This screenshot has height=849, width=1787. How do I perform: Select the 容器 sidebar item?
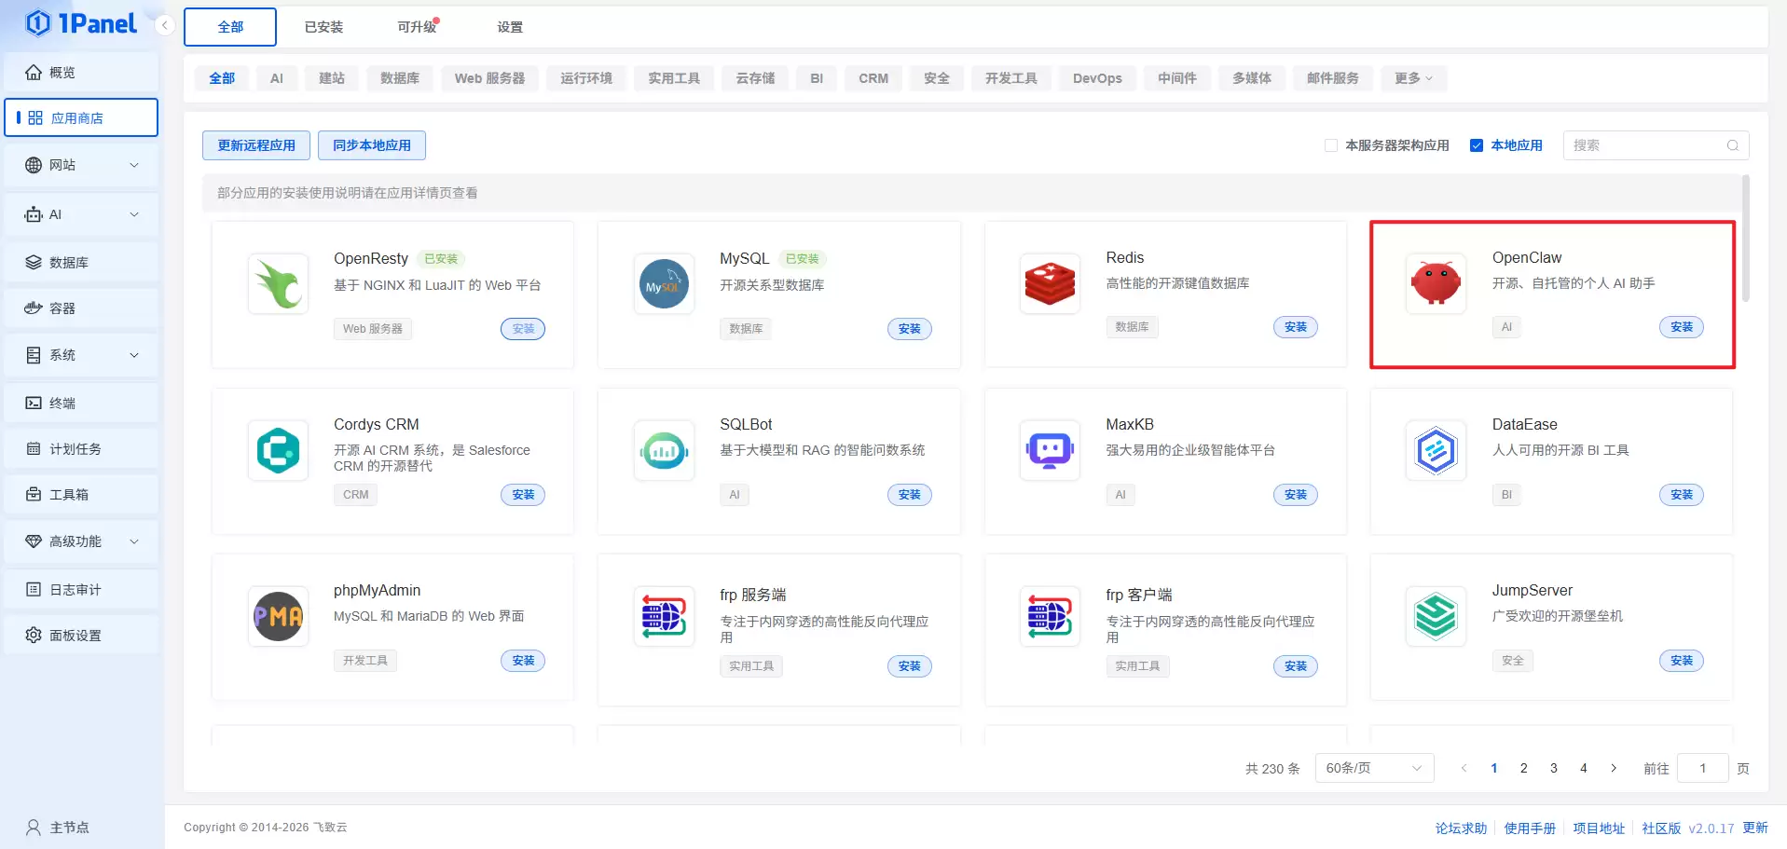click(81, 308)
